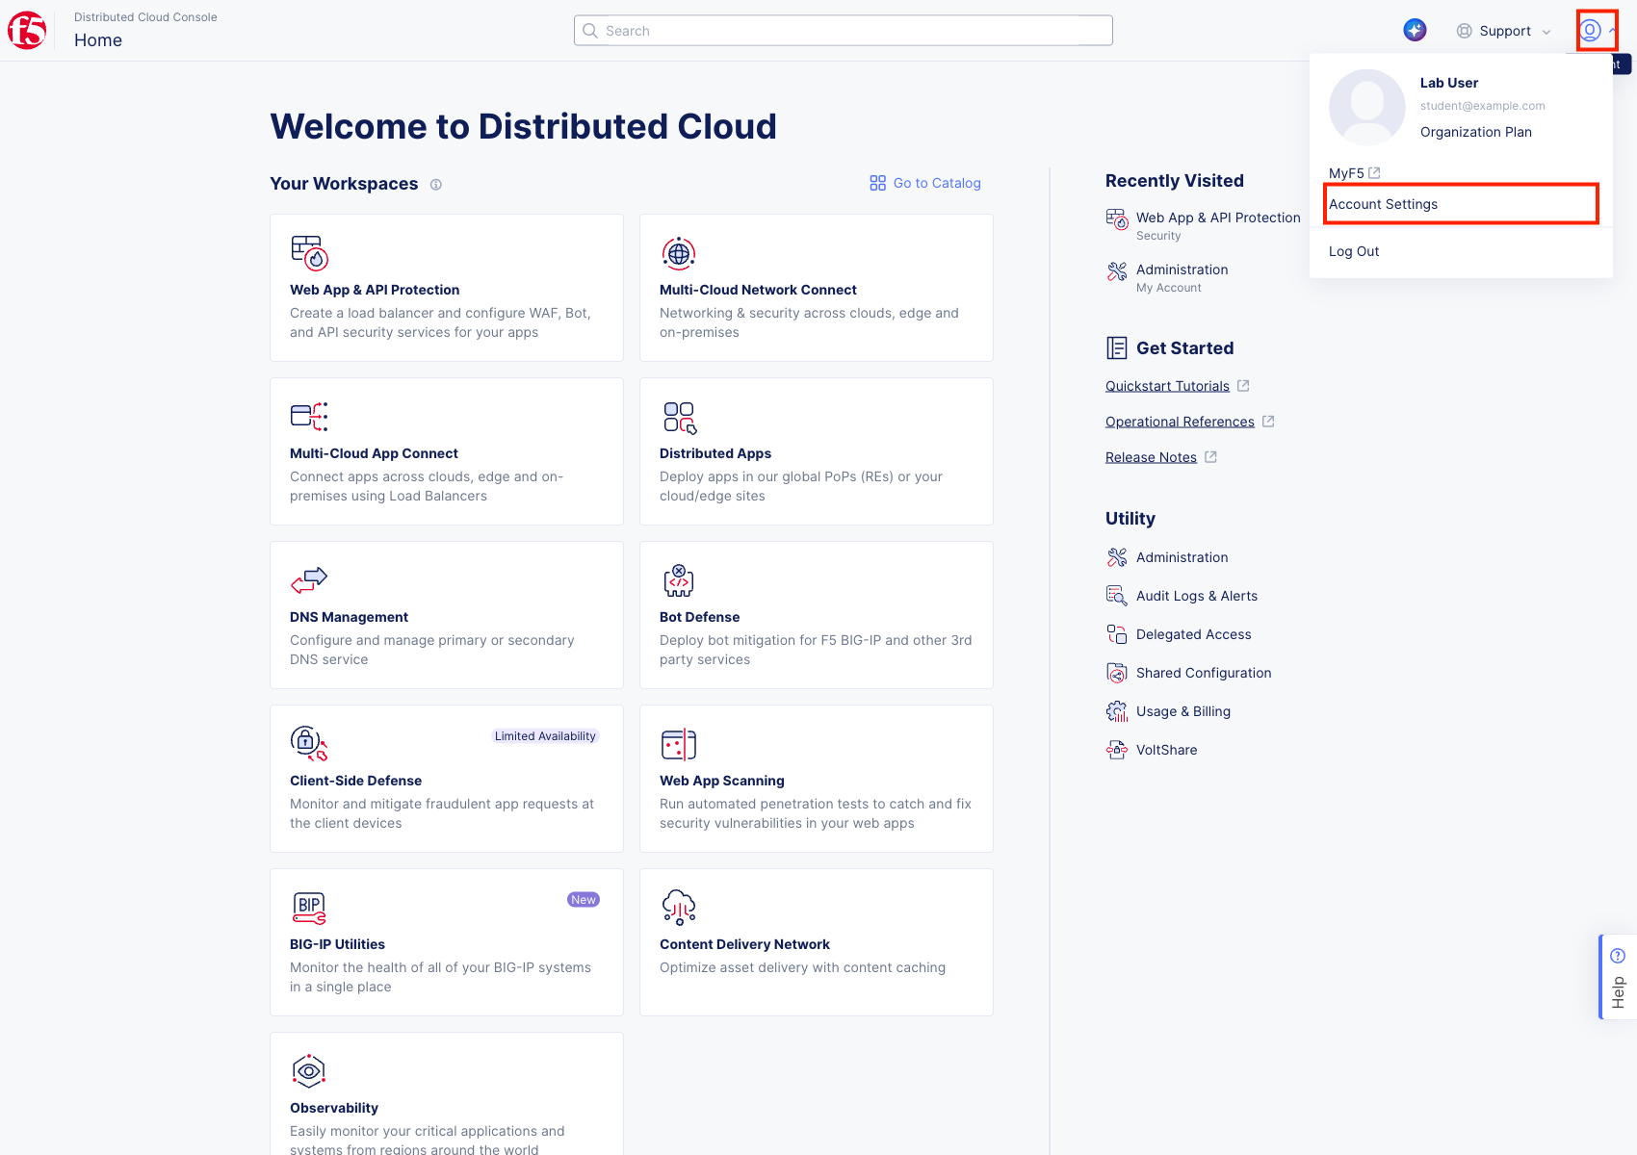Viewport: 1637px width, 1155px height.
Task: Click the Limited Availability badge
Action: click(545, 736)
